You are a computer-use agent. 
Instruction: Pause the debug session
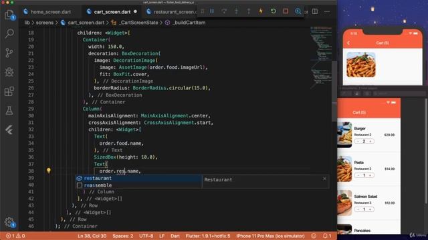212,11
